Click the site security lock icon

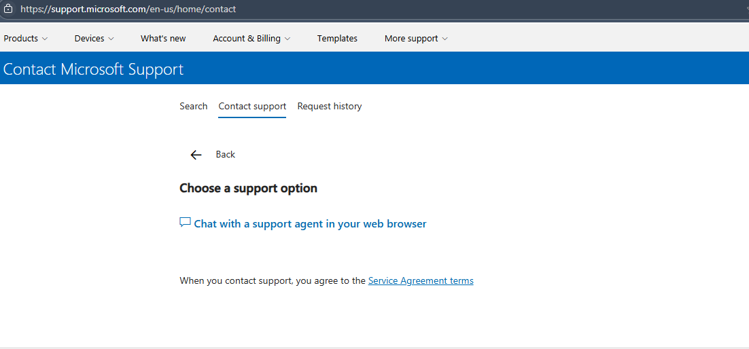coord(7,9)
